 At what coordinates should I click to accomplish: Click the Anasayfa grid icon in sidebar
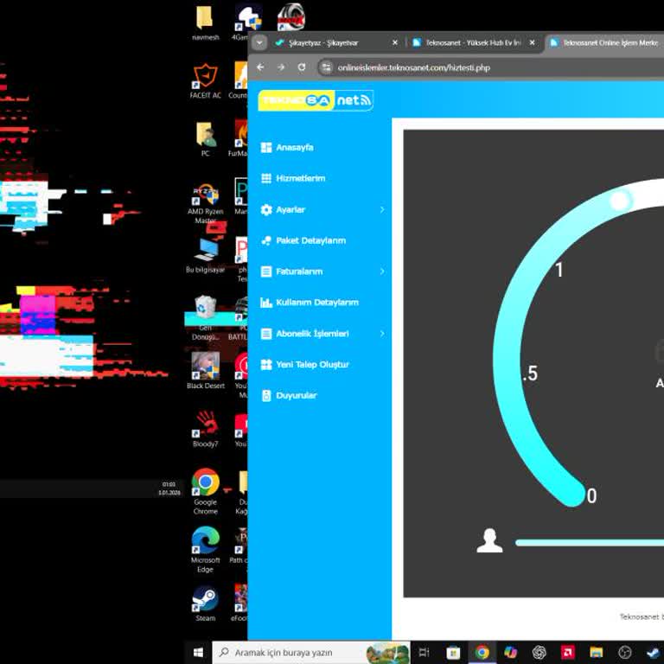(266, 148)
